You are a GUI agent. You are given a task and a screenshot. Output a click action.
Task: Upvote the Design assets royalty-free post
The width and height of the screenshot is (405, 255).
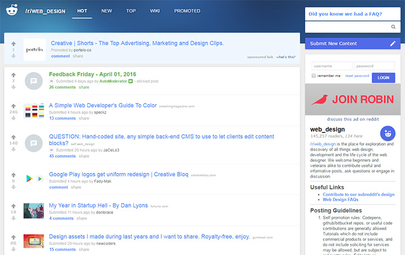tap(13, 237)
